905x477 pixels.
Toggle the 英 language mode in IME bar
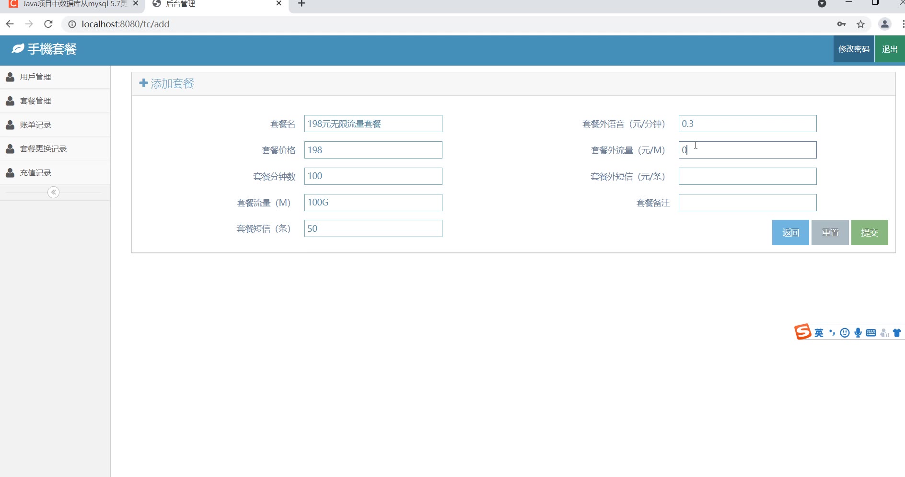(819, 333)
